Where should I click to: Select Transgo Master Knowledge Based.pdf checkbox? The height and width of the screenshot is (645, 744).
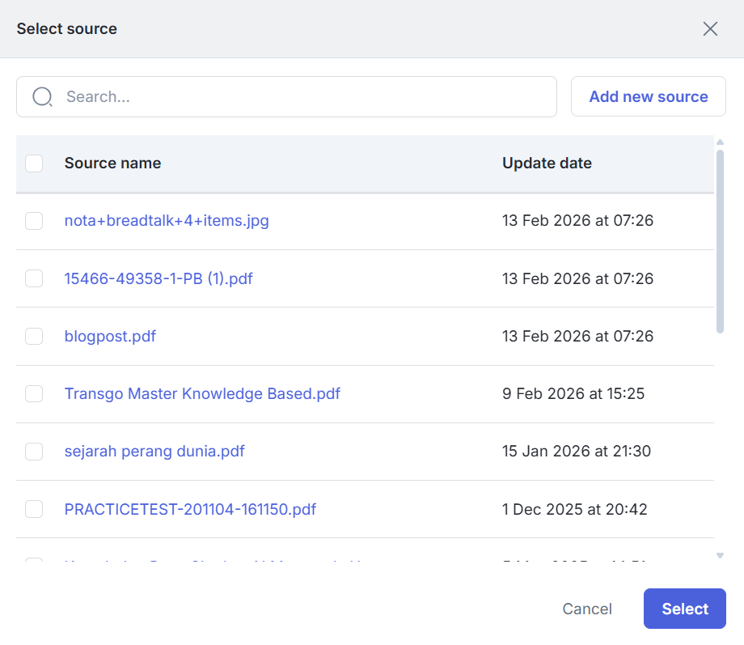tap(34, 394)
